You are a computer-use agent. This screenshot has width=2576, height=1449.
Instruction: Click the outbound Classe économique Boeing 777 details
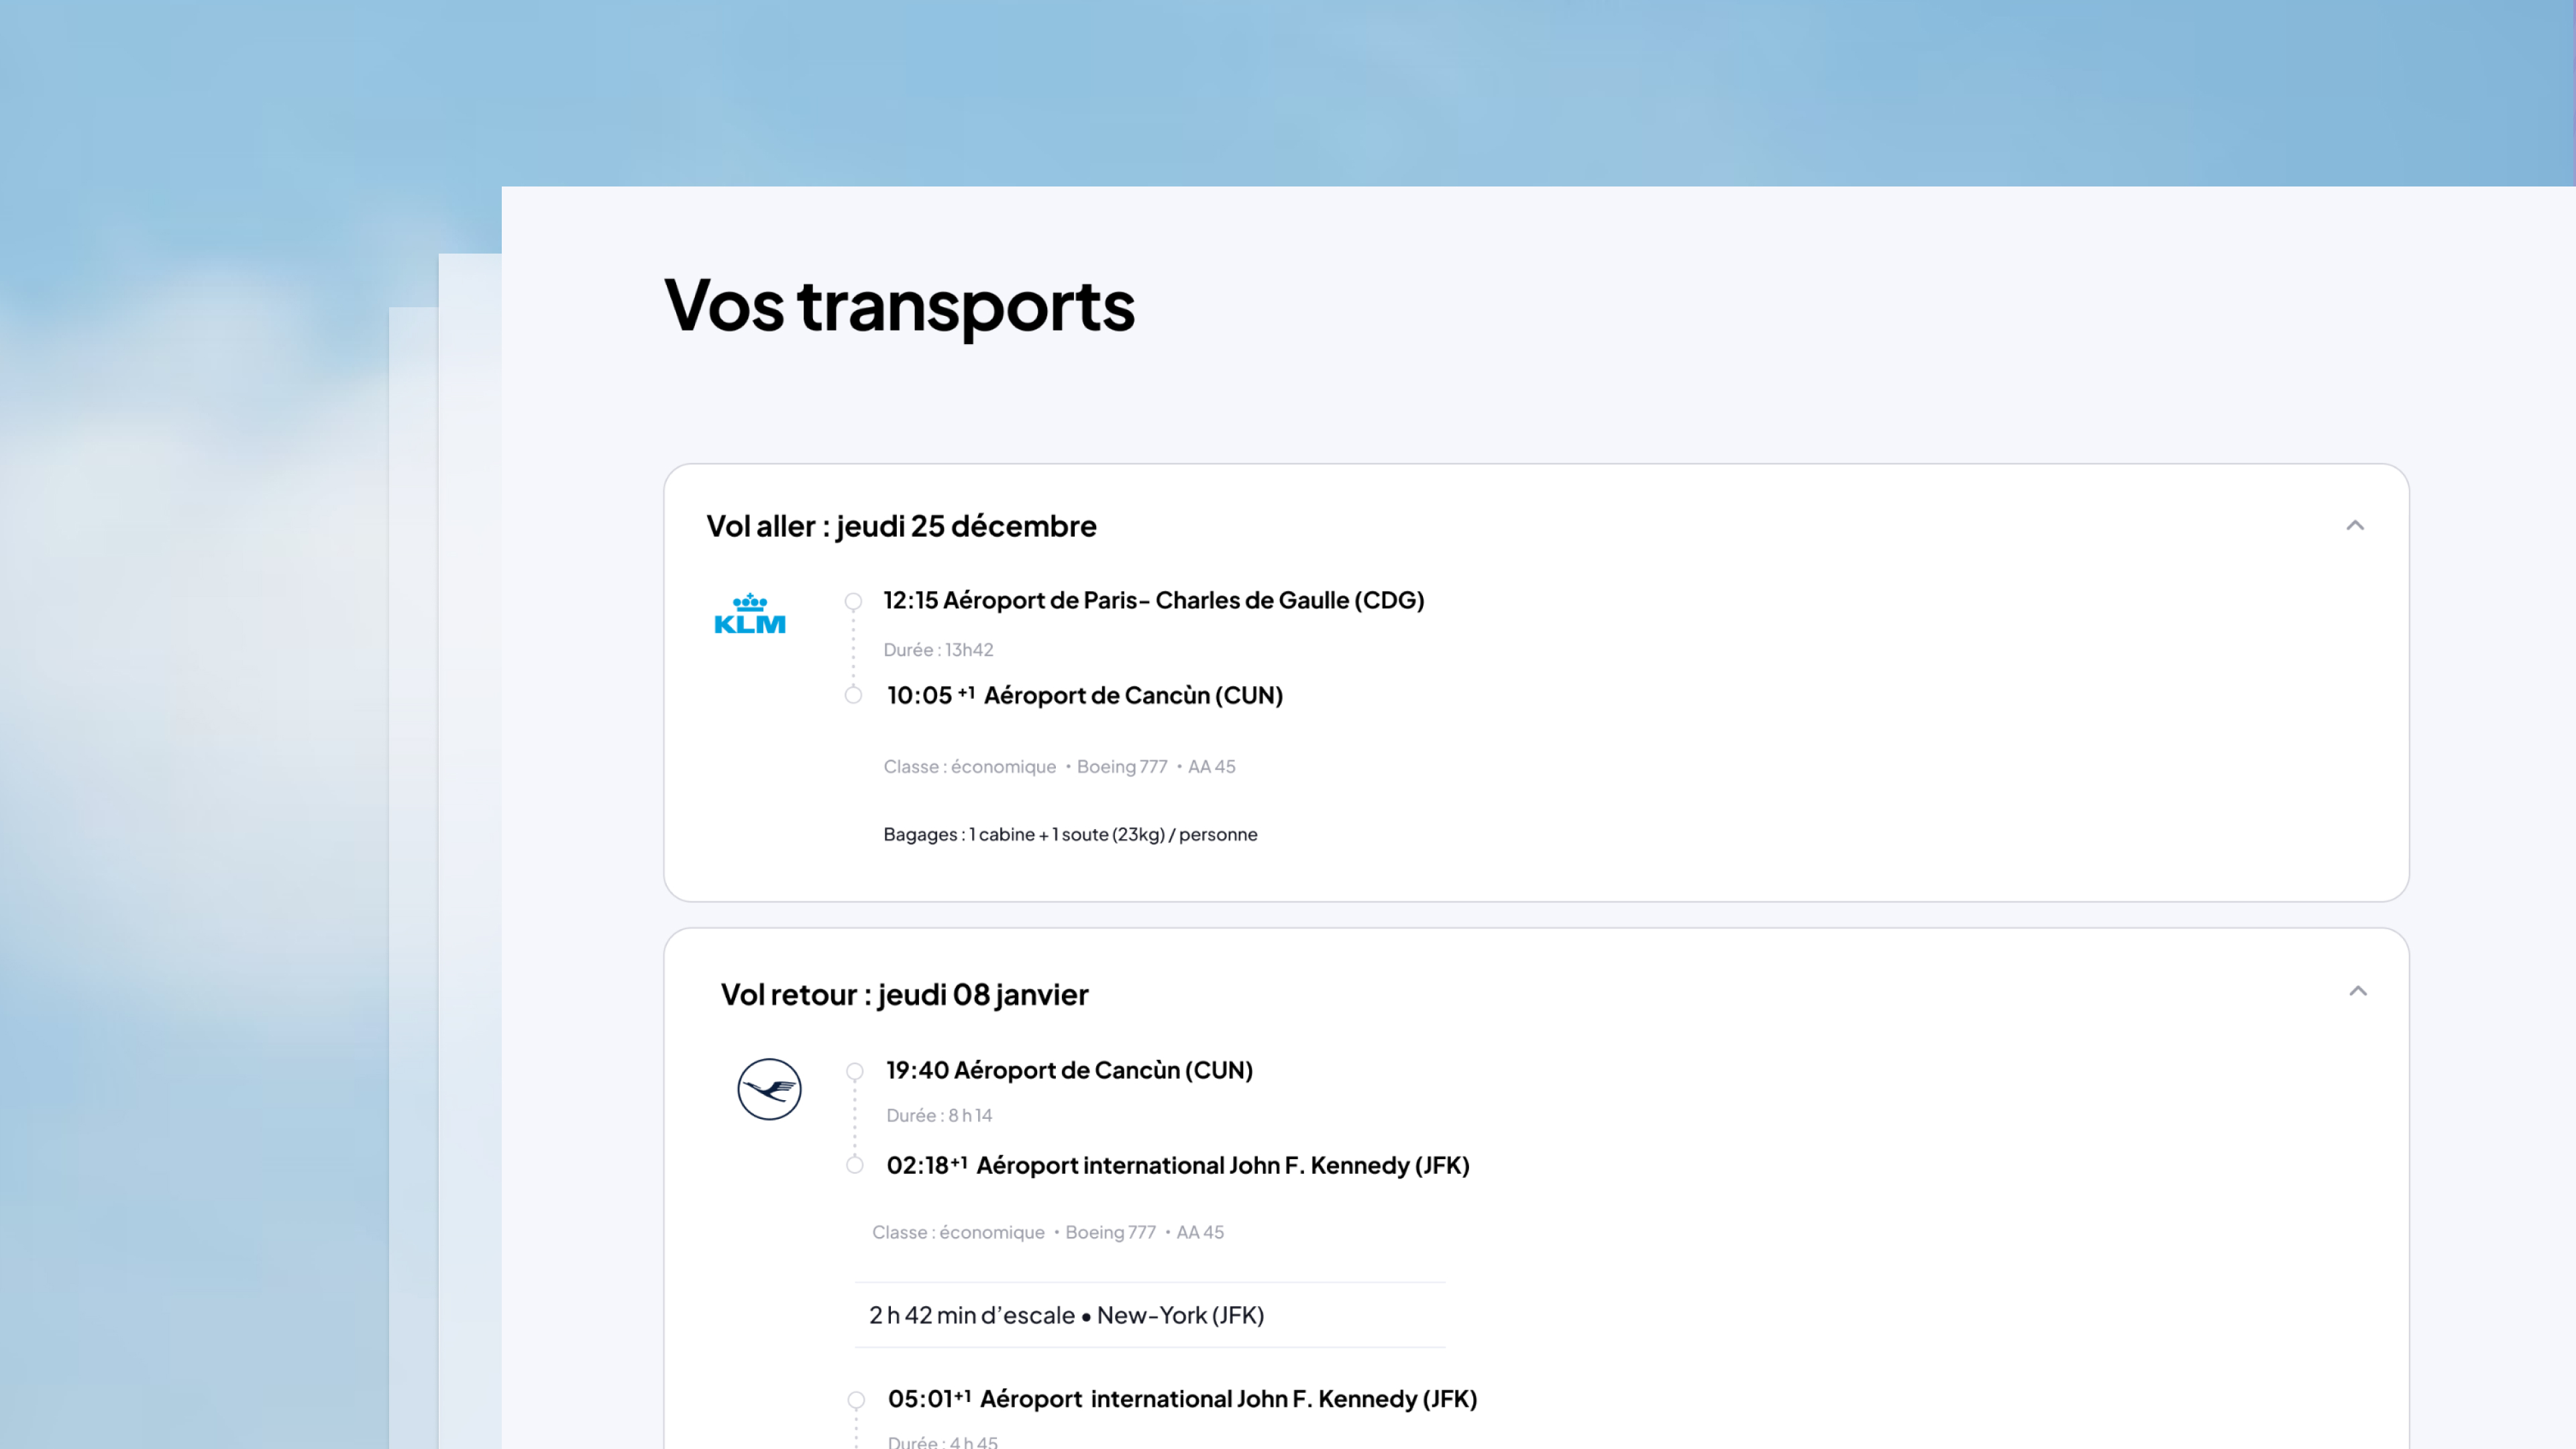click(x=1059, y=767)
